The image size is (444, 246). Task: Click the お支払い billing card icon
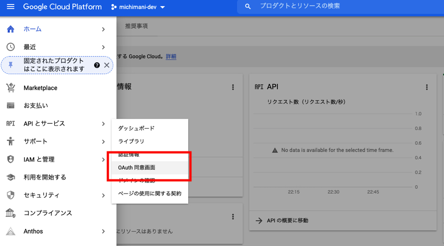tap(11, 106)
